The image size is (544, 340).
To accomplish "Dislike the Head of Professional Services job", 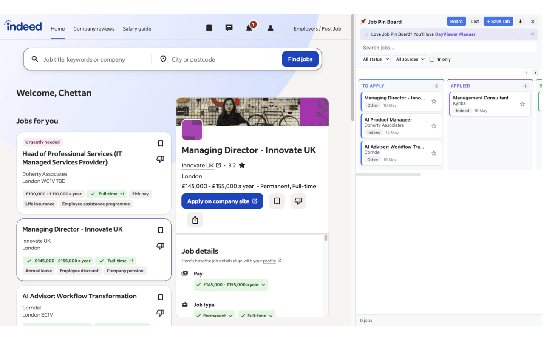I will (160, 159).
